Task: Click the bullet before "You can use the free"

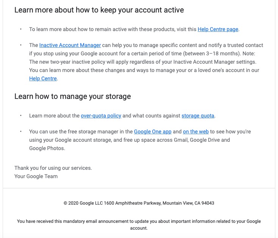Action: pos(20,132)
